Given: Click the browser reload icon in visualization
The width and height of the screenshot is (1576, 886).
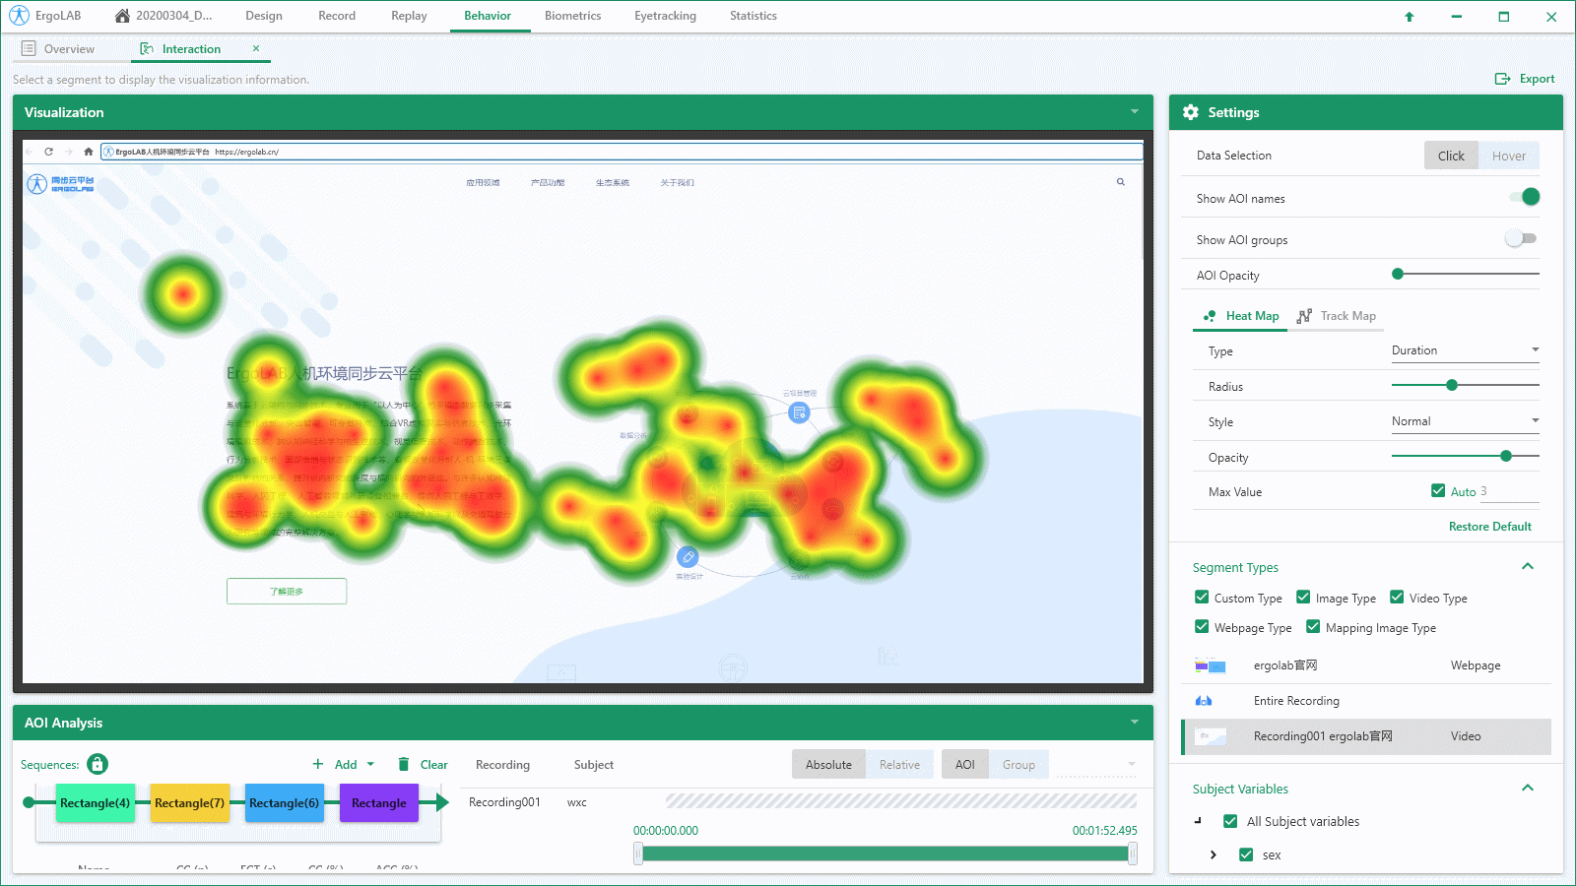Looking at the screenshot, I should (48, 152).
